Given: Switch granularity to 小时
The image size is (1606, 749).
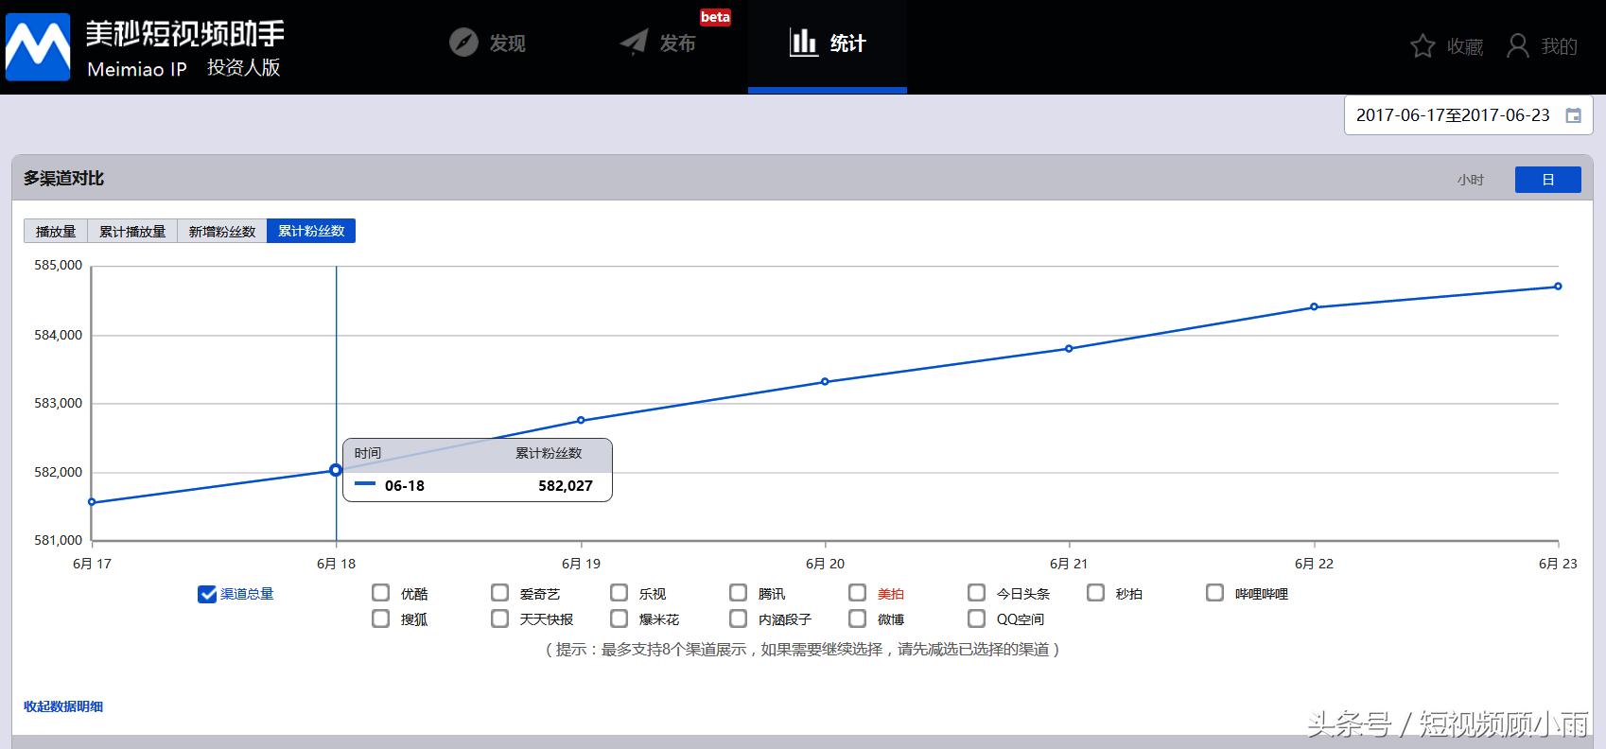Looking at the screenshot, I should tap(1471, 180).
